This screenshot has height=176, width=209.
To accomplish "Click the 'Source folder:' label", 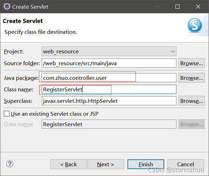I will [x=22, y=63].
